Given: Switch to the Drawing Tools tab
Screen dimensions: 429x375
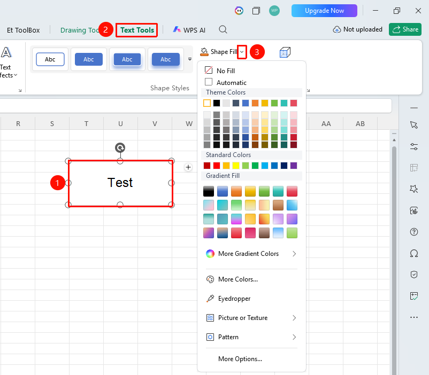Looking at the screenshot, I should point(80,30).
